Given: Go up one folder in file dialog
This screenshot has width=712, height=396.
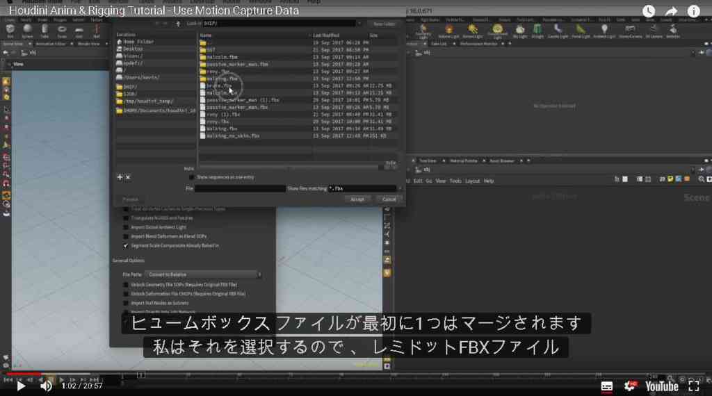Looking at the screenshot, I should 178,24.
